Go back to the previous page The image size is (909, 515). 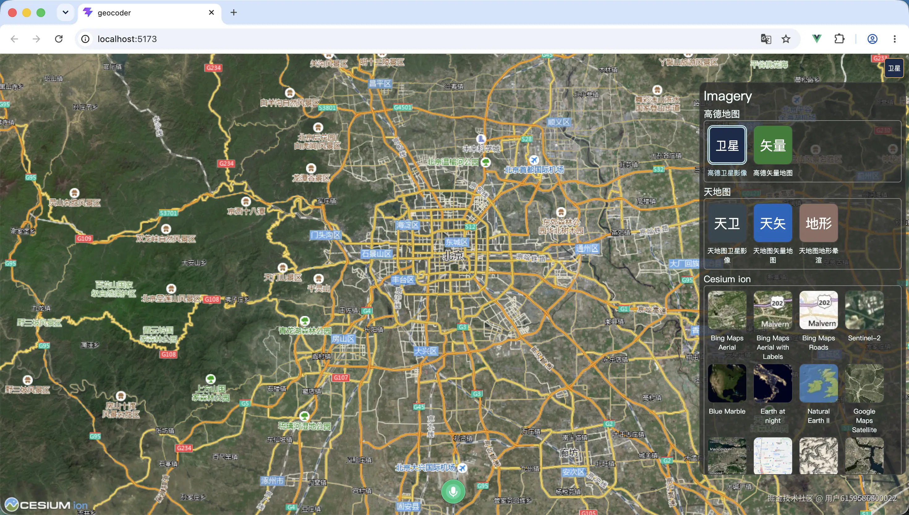(14, 39)
